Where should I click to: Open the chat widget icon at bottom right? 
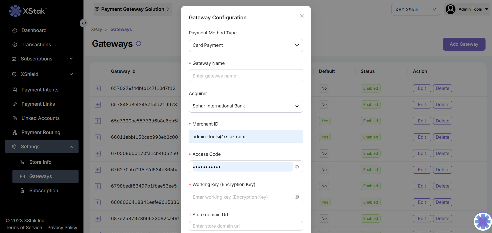483,221
